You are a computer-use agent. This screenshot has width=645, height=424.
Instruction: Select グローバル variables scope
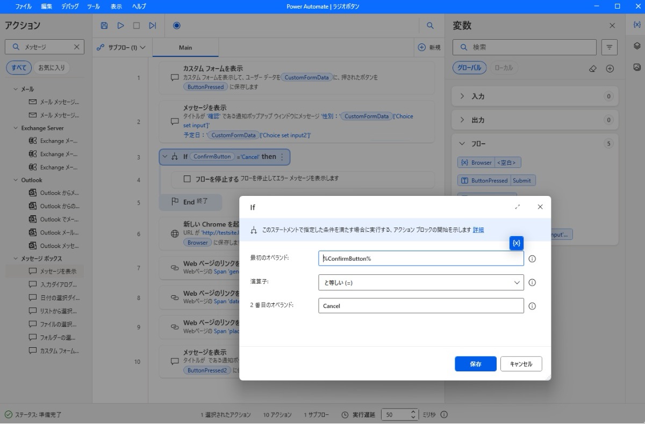pos(470,68)
